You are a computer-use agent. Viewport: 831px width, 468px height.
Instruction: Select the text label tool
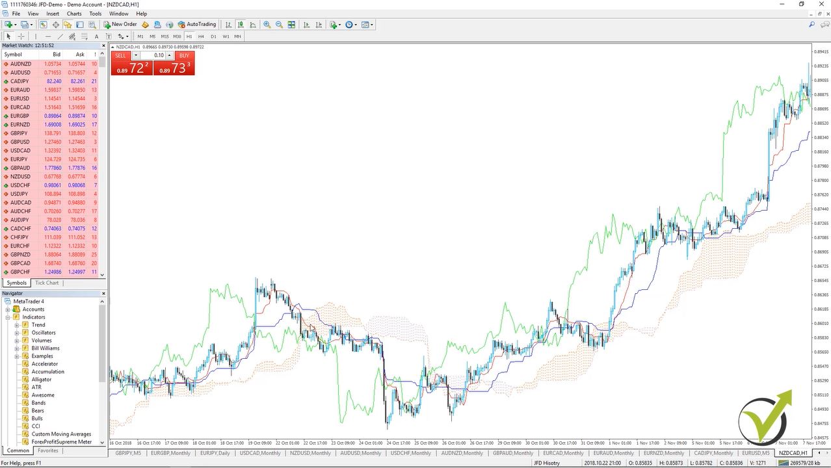point(109,36)
